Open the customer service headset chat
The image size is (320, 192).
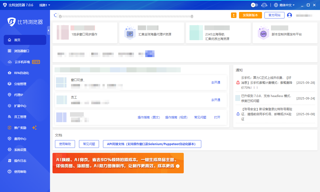point(264,5)
